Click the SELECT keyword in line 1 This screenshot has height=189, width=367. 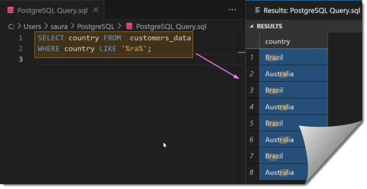(51, 38)
